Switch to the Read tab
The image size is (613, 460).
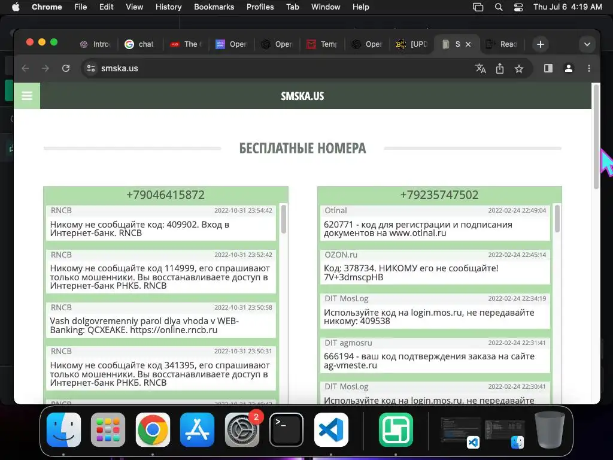click(x=502, y=44)
